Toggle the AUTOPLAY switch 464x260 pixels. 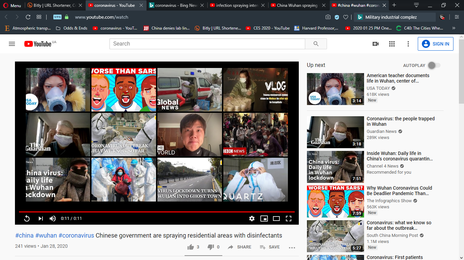[x=434, y=65]
